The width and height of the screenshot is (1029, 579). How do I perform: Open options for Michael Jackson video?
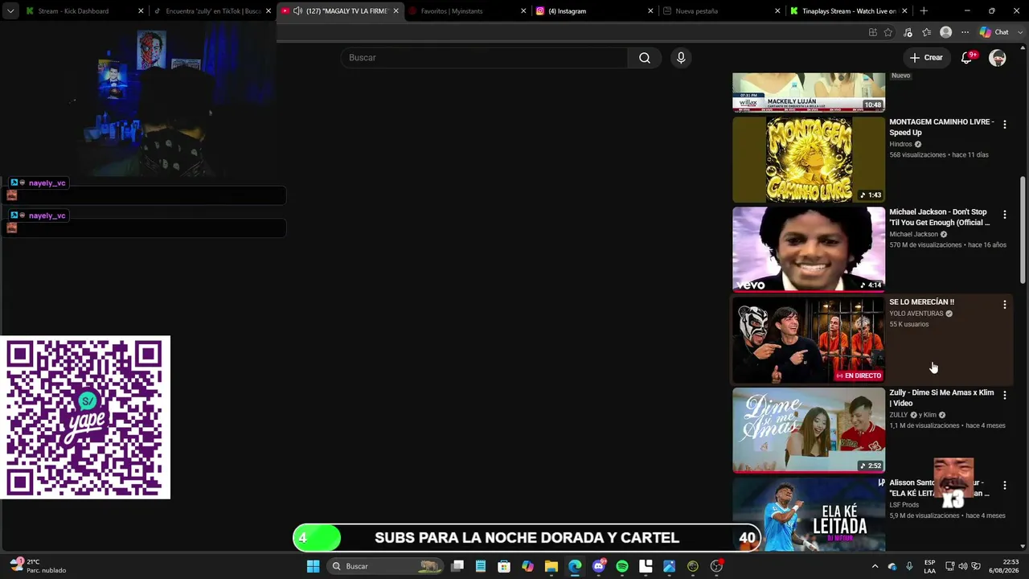[x=1004, y=215]
